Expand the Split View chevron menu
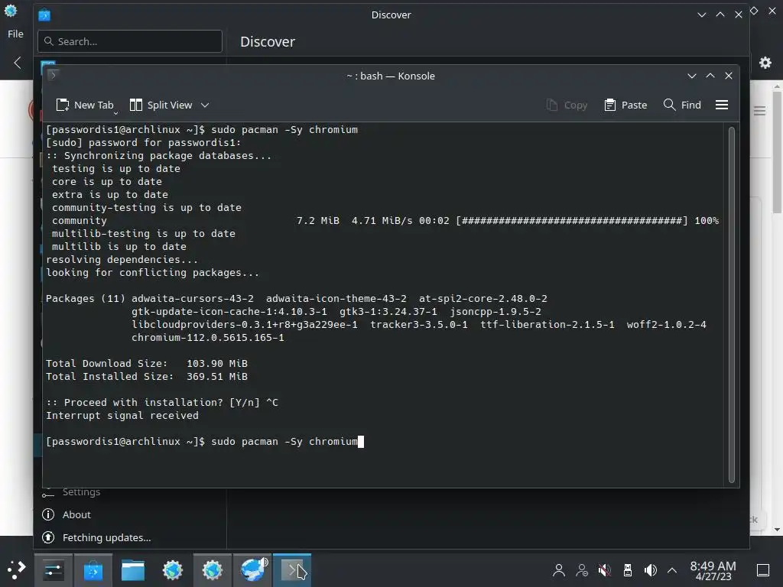The height and width of the screenshot is (587, 783). (x=205, y=105)
